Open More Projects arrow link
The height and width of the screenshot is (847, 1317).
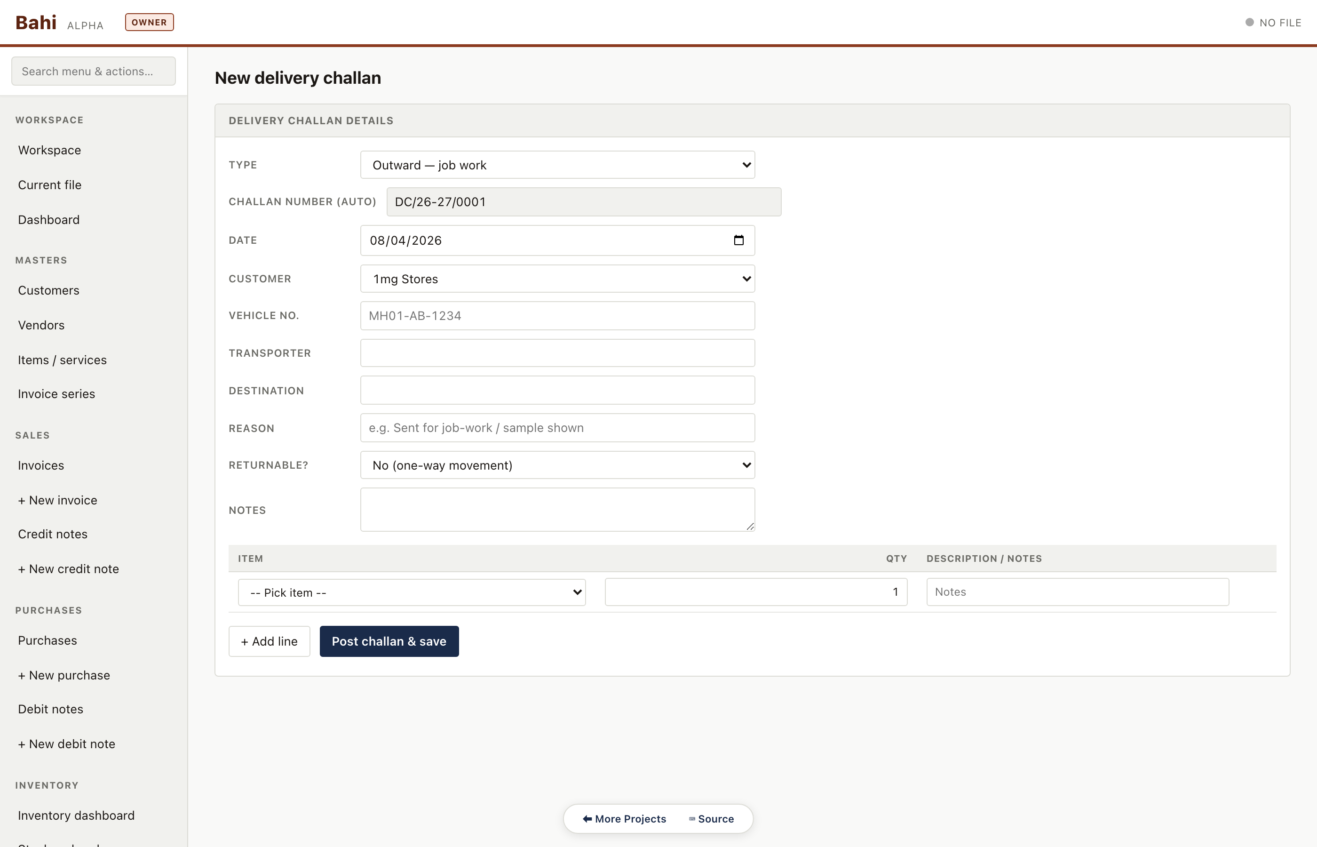pyautogui.click(x=624, y=819)
